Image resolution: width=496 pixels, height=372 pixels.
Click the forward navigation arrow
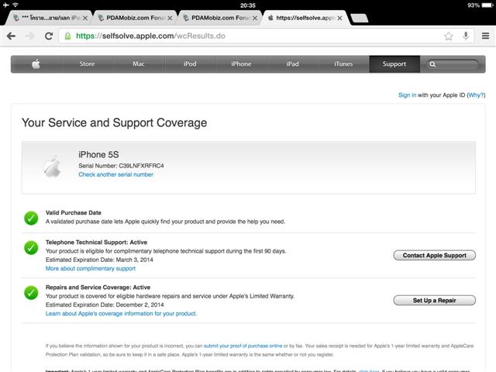(30, 36)
